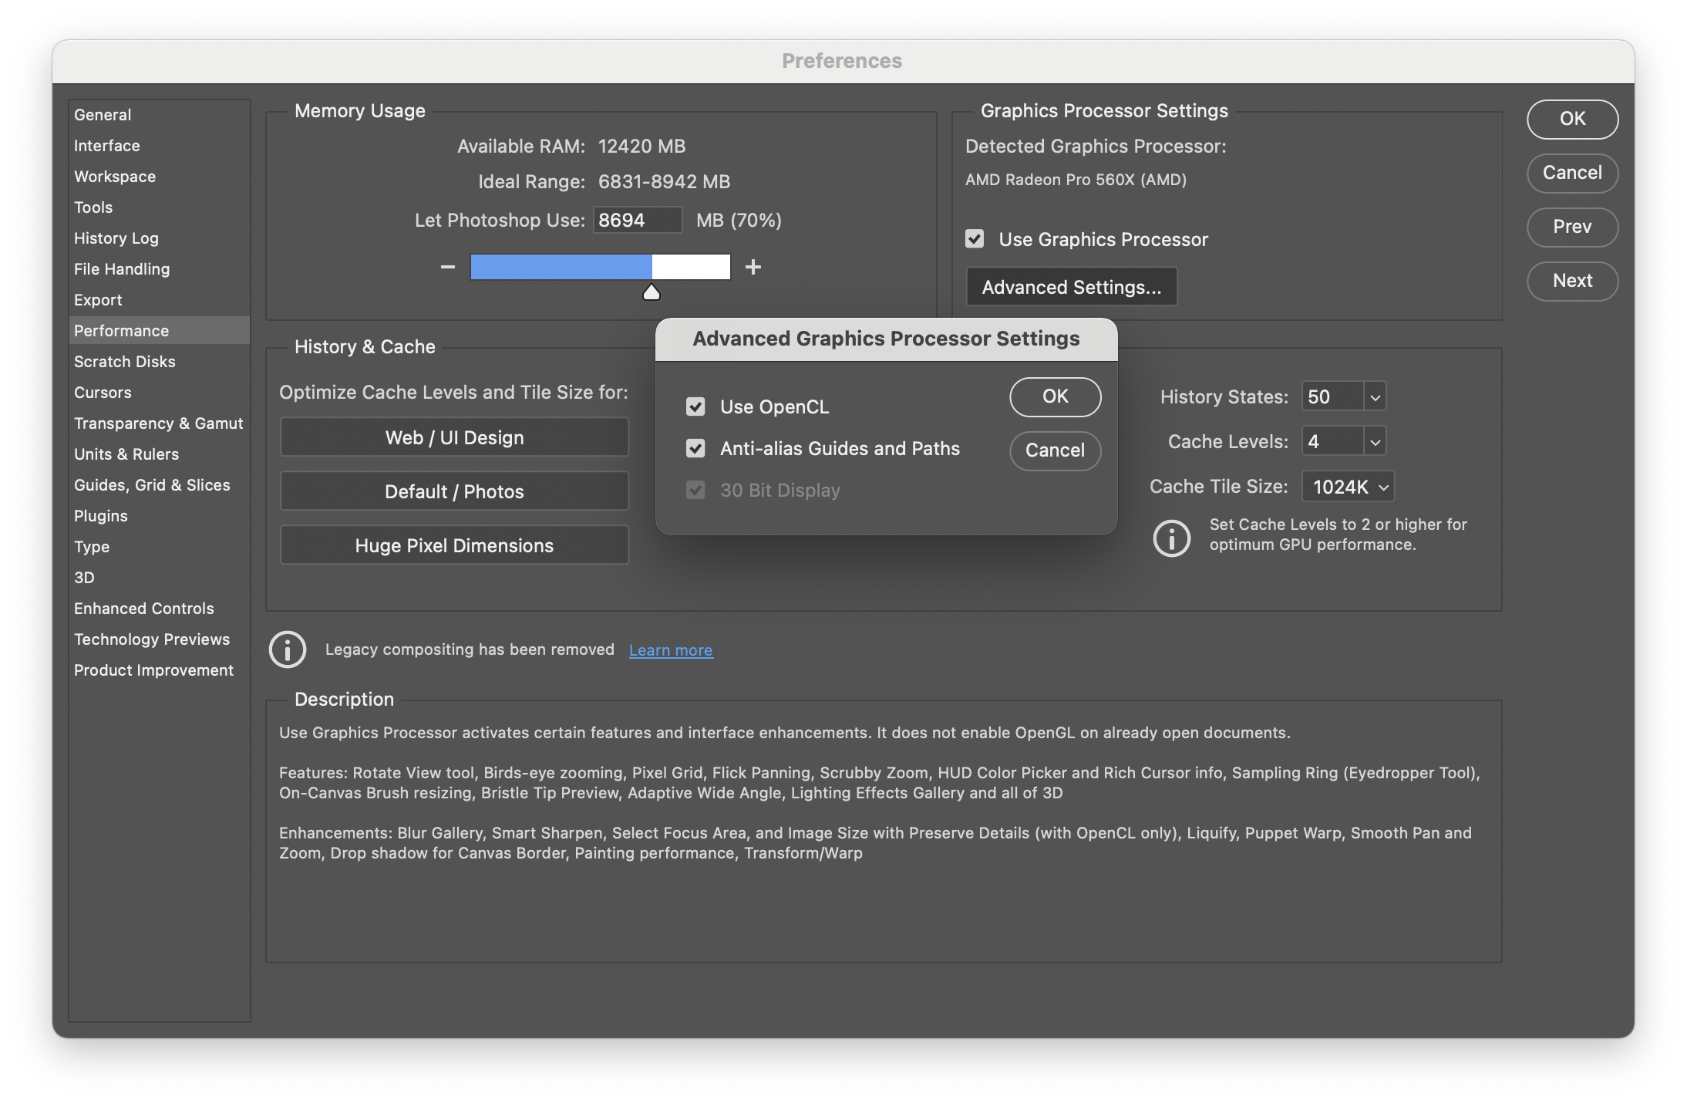Expand the History States dropdown arrow
1687x1103 pixels.
tap(1375, 397)
